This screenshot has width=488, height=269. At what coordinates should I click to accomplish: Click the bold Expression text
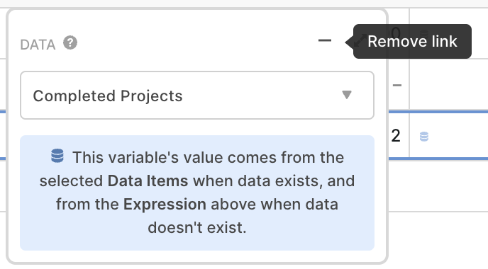(165, 205)
